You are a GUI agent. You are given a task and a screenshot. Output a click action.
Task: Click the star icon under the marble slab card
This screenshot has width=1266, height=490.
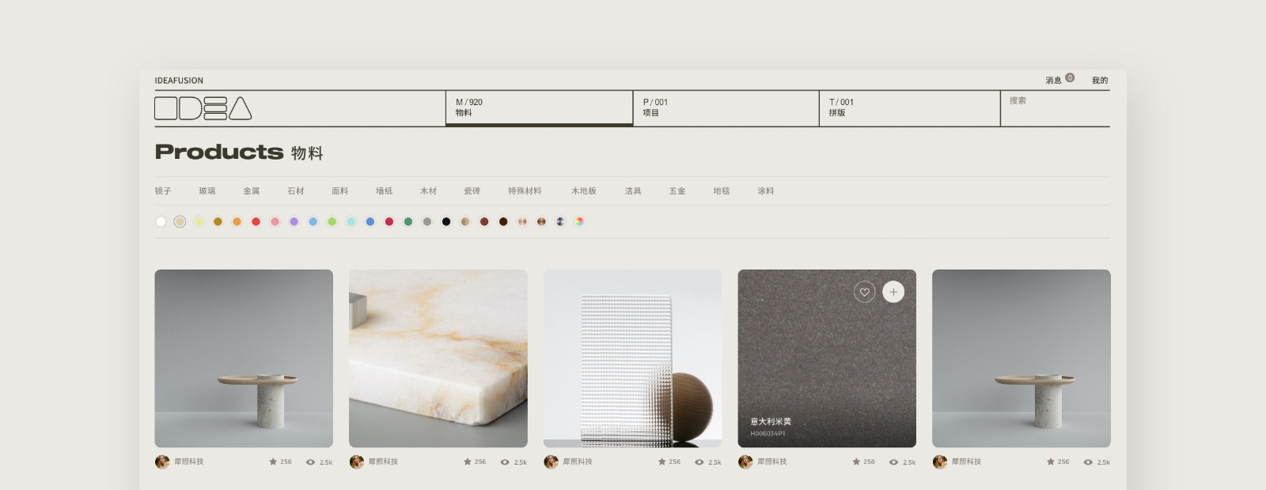[x=468, y=462]
